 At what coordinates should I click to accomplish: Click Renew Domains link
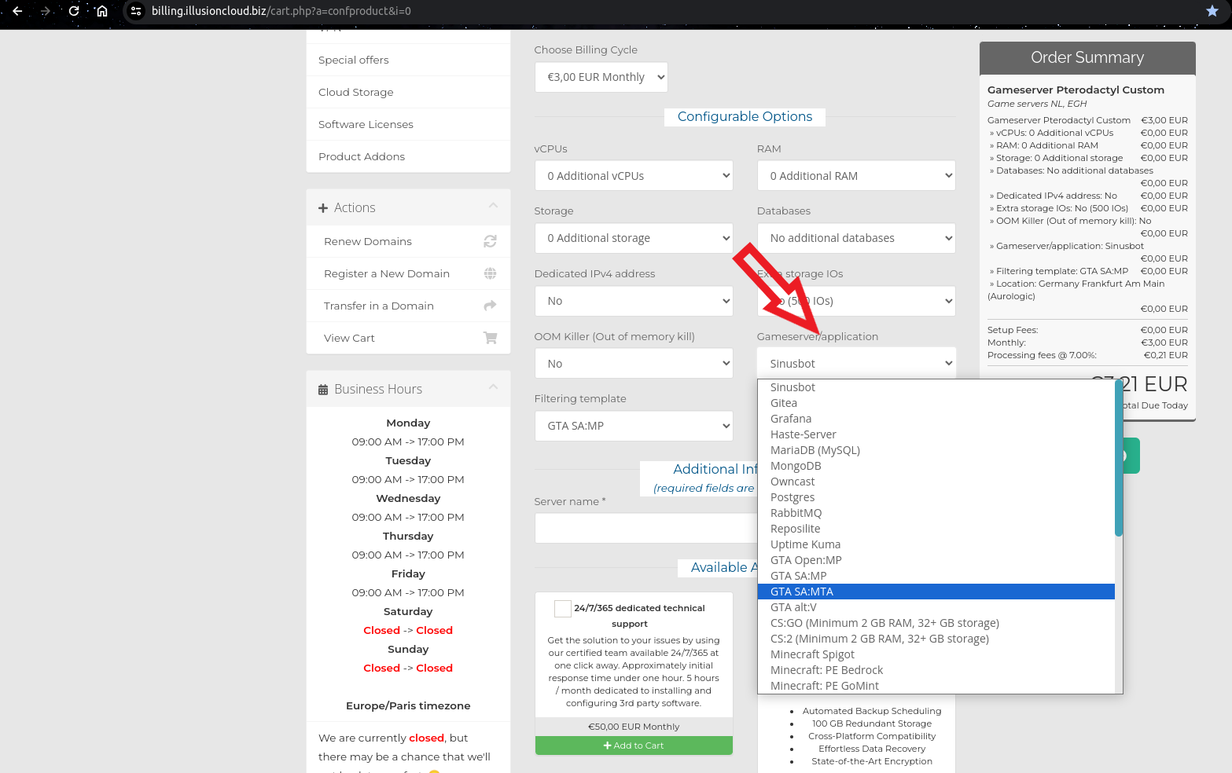click(x=408, y=241)
